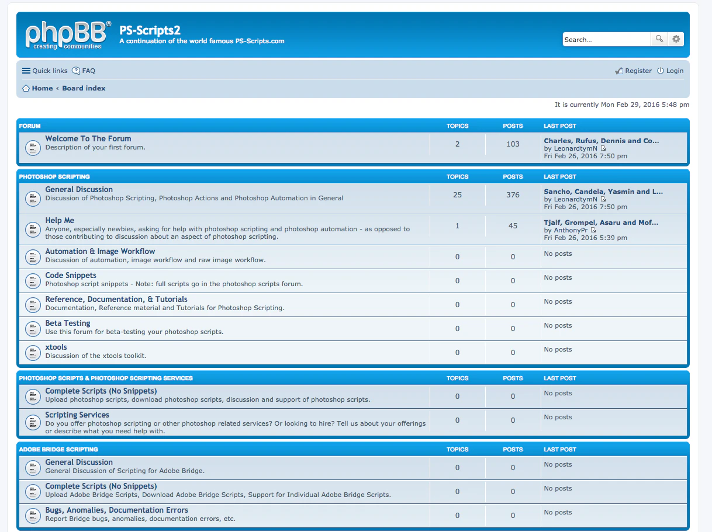
Task: Open the Code Snippets forum
Action: pyautogui.click(x=71, y=275)
